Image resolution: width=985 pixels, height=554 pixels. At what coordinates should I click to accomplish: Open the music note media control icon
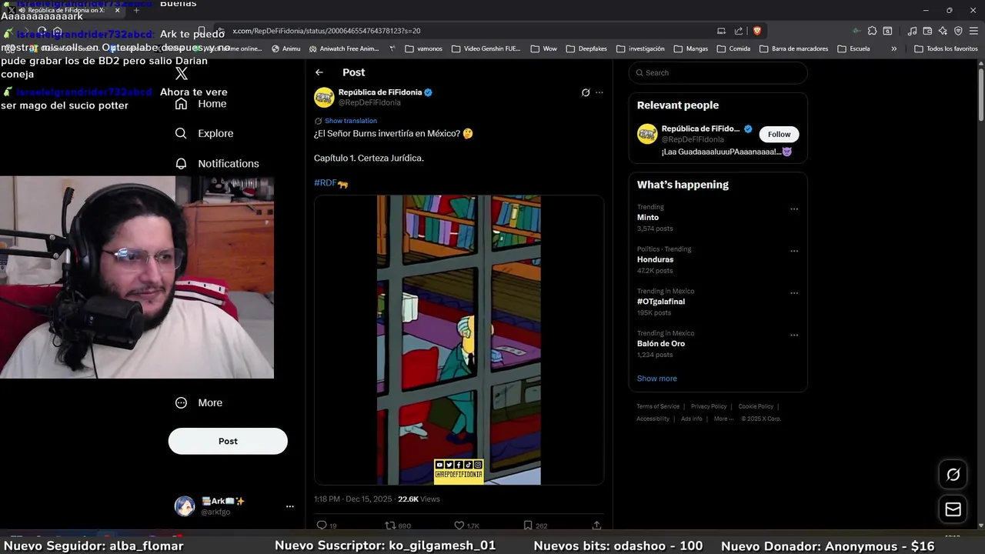(x=912, y=31)
